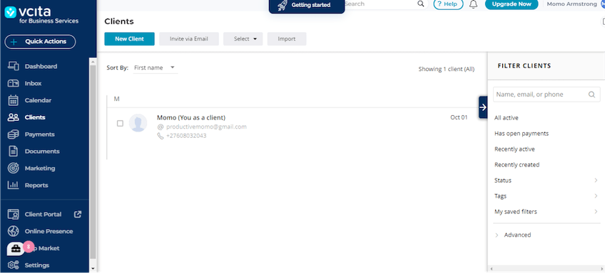Click the Settings gears icon
The height and width of the screenshot is (273, 605).
(x=14, y=265)
